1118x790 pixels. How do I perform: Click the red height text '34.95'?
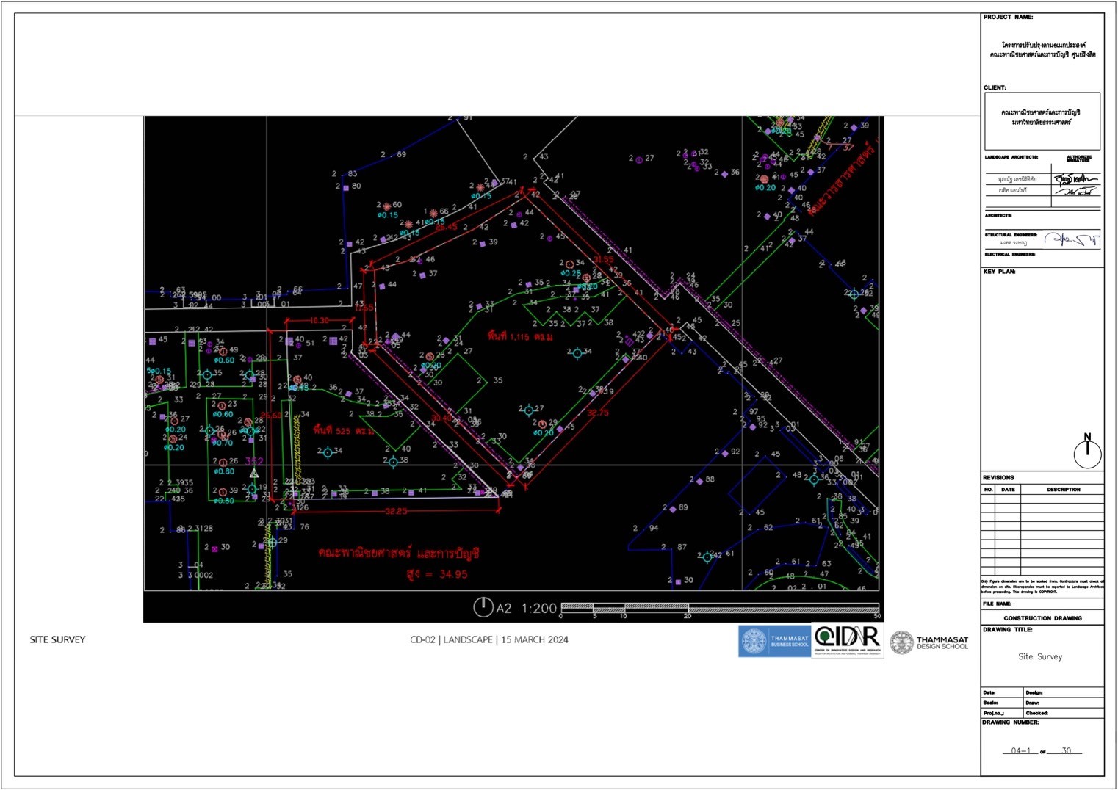(x=453, y=574)
